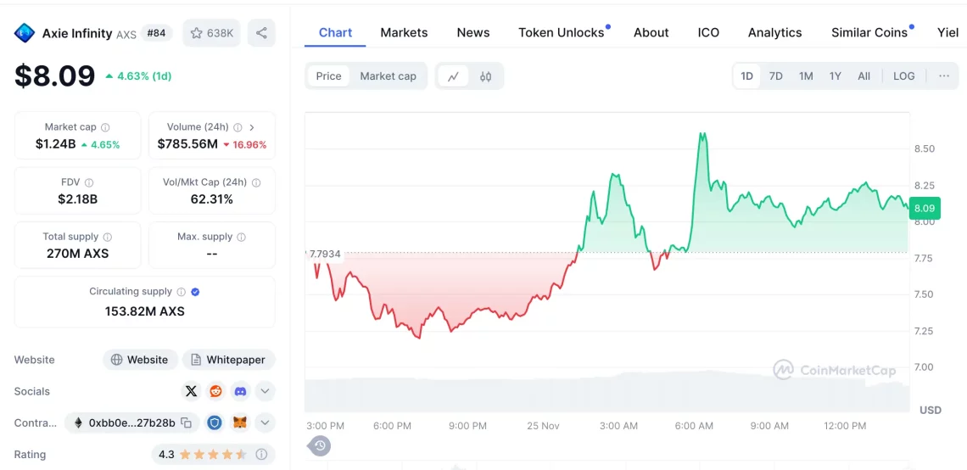Select 1Y time range
This screenshot has height=470, width=967.
tap(835, 76)
